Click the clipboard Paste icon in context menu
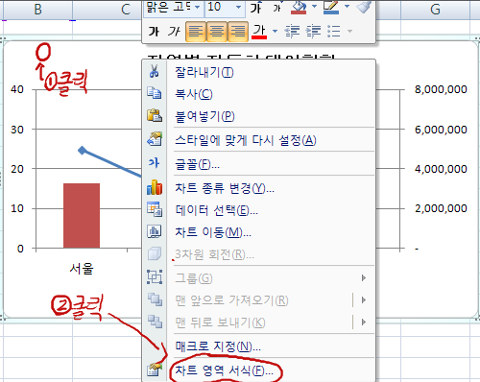The height and width of the screenshot is (382, 480). pyautogui.click(x=155, y=115)
